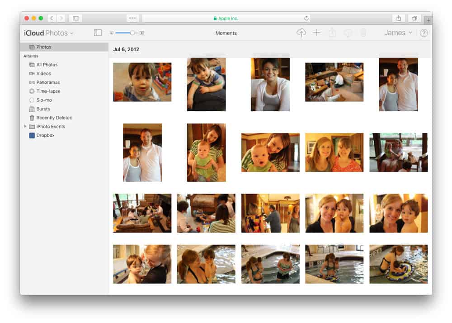The width and height of the screenshot is (452, 323).
Task: Show Safari tab overview
Action: (x=414, y=18)
